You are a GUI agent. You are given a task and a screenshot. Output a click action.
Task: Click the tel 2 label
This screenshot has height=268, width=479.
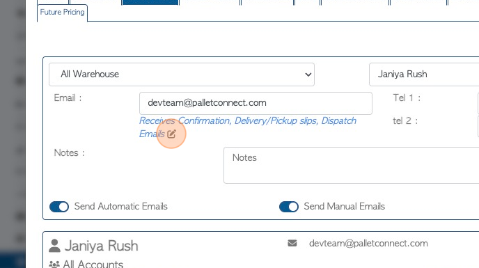405,120
